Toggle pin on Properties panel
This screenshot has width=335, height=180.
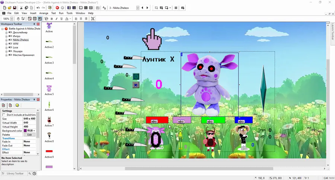click(34, 100)
